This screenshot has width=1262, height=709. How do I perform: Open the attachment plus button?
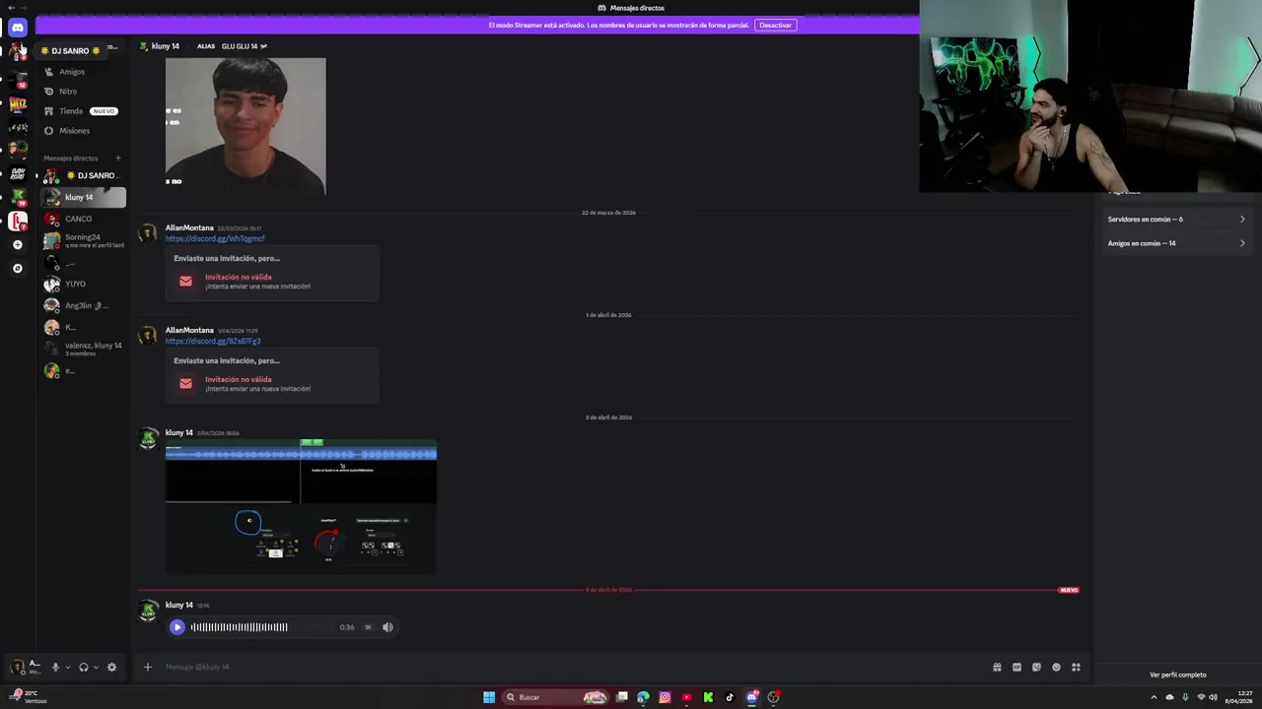coord(148,667)
